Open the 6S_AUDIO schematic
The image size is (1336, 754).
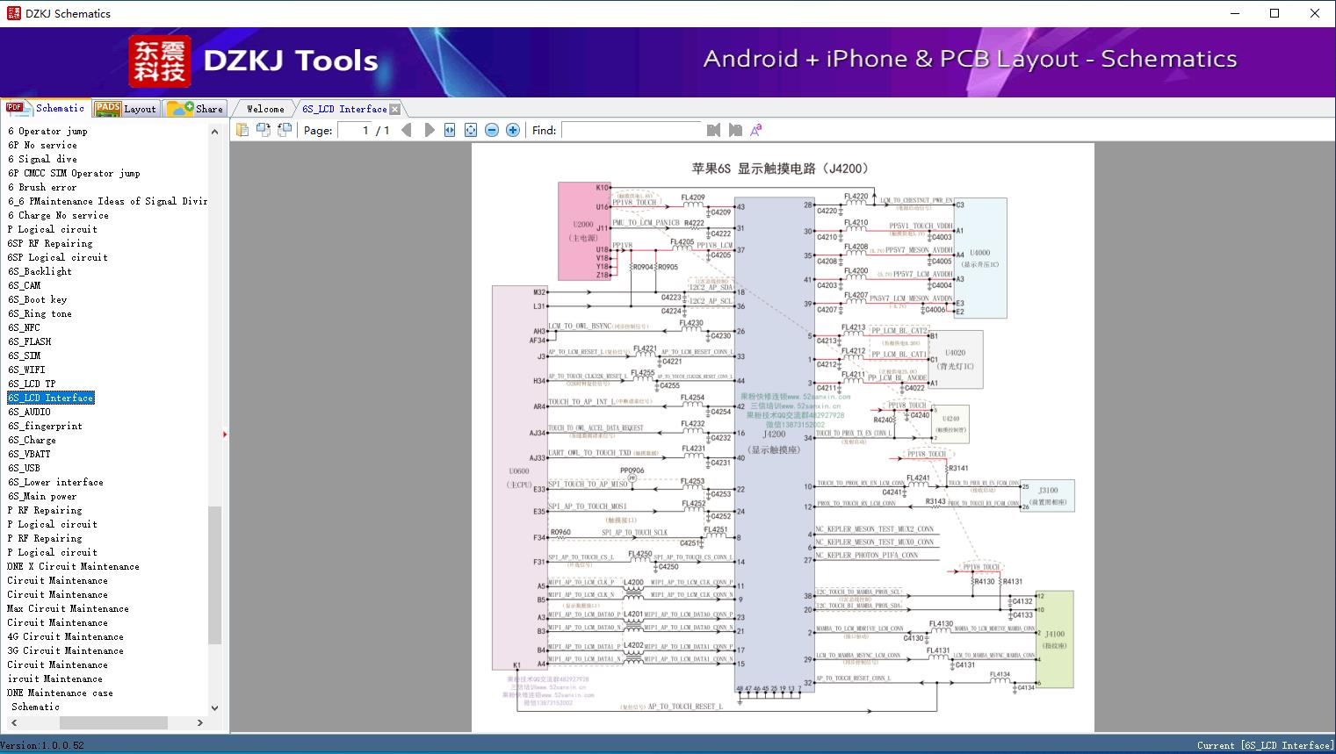tap(30, 412)
